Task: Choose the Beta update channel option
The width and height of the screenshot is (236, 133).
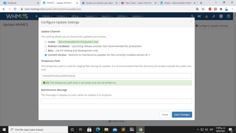Action: pos(46,51)
